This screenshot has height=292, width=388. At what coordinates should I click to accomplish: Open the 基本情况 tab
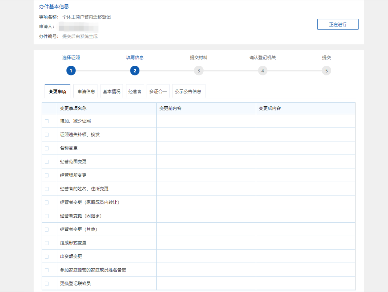point(112,92)
